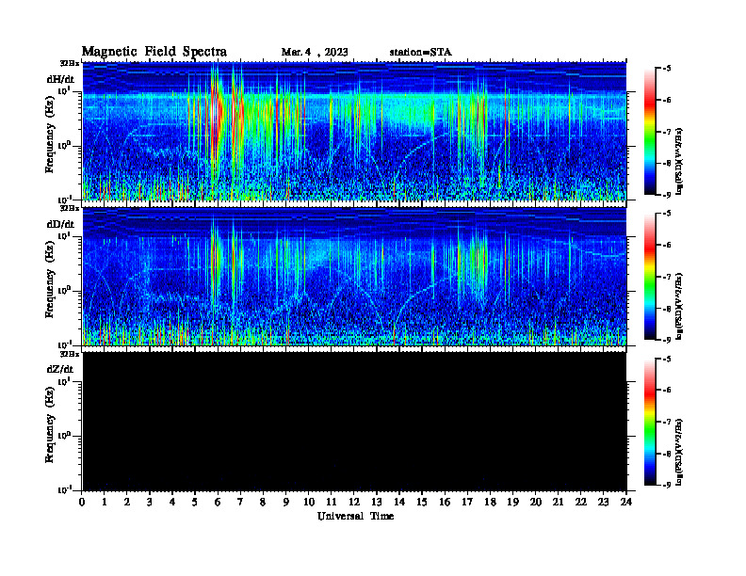Click the "-5" value on dH/dt color bar
Viewport: 746px width, 576px height.
point(667,69)
